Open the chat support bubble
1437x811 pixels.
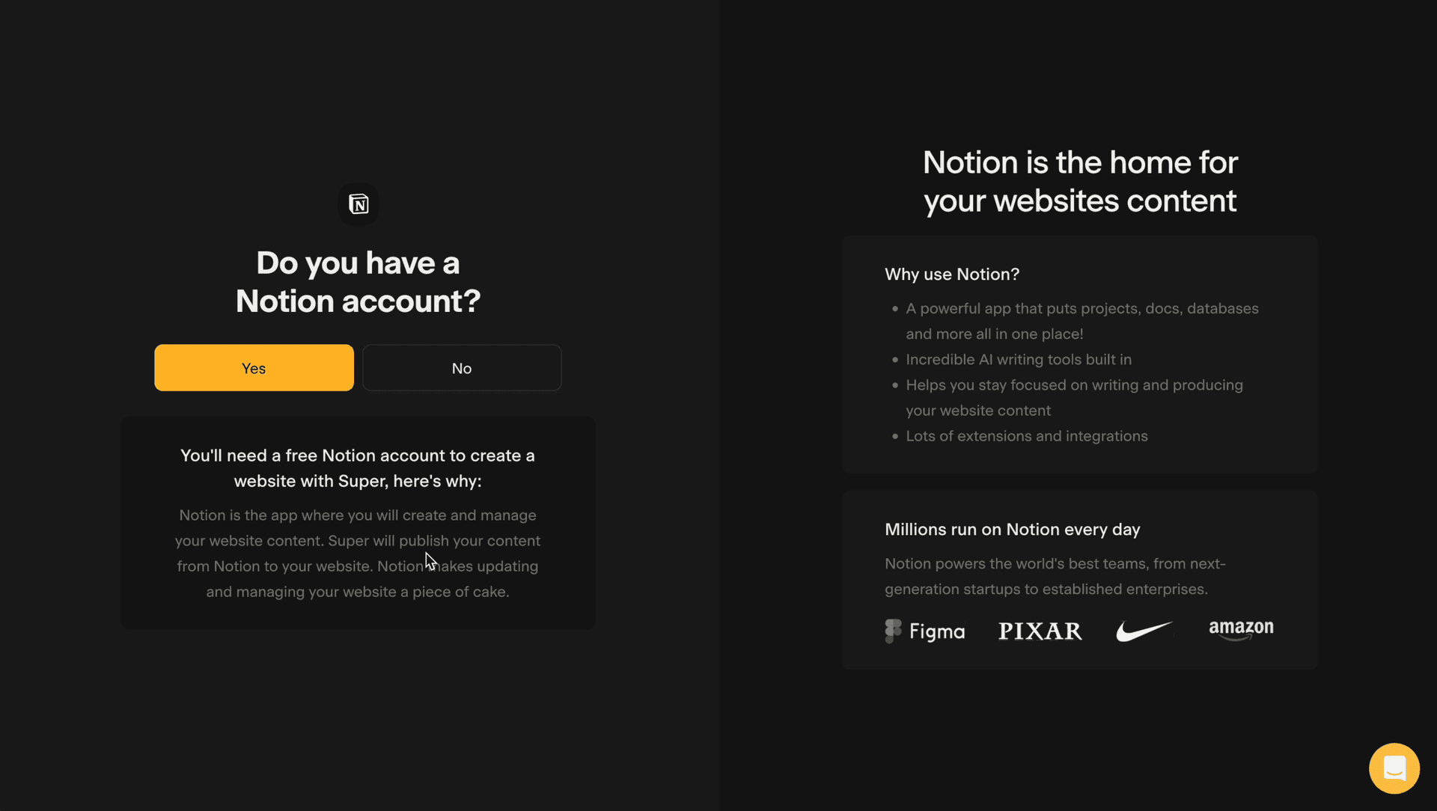[1394, 768]
